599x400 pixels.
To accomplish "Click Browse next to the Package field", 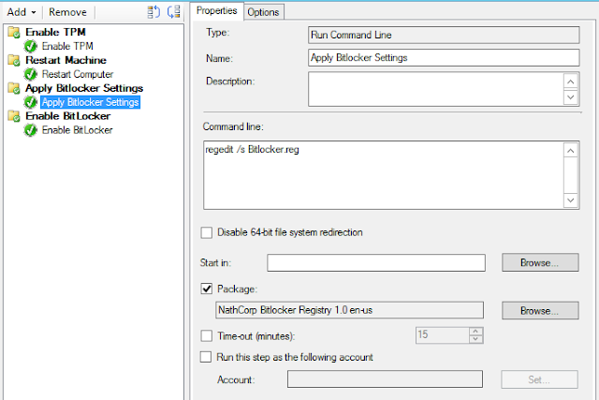I will coord(540,310).
